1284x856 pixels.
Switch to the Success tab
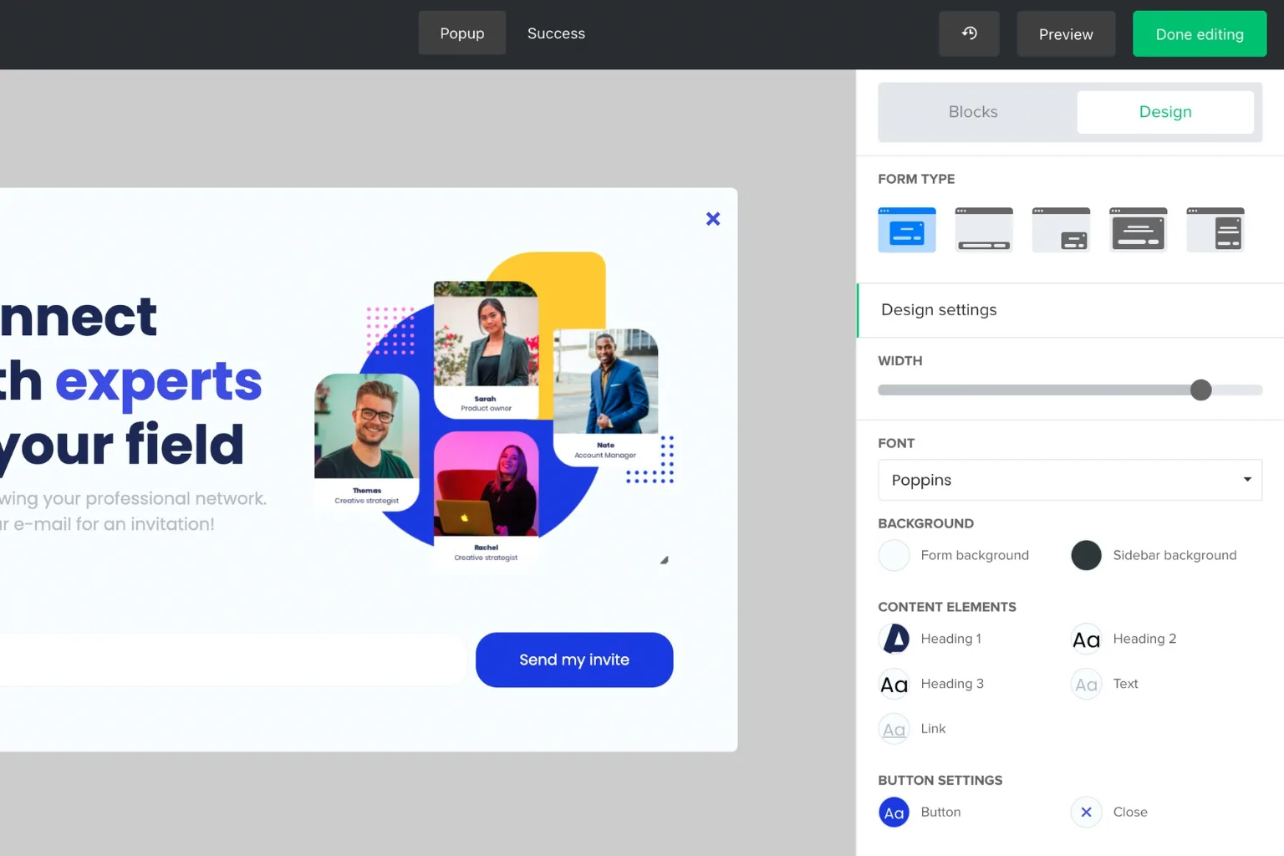pos(556,33)
